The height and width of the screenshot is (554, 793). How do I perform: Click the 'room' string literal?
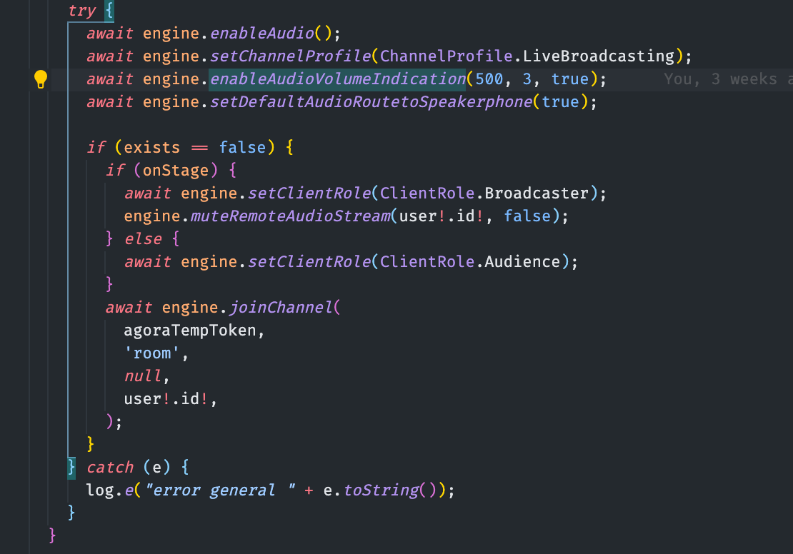151,353
